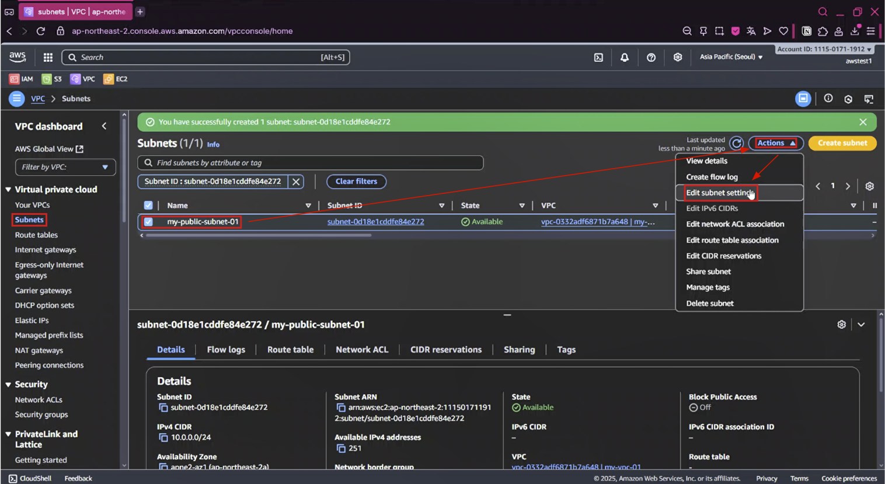
Task: Click the AWS console Search box
Action: 205,57
